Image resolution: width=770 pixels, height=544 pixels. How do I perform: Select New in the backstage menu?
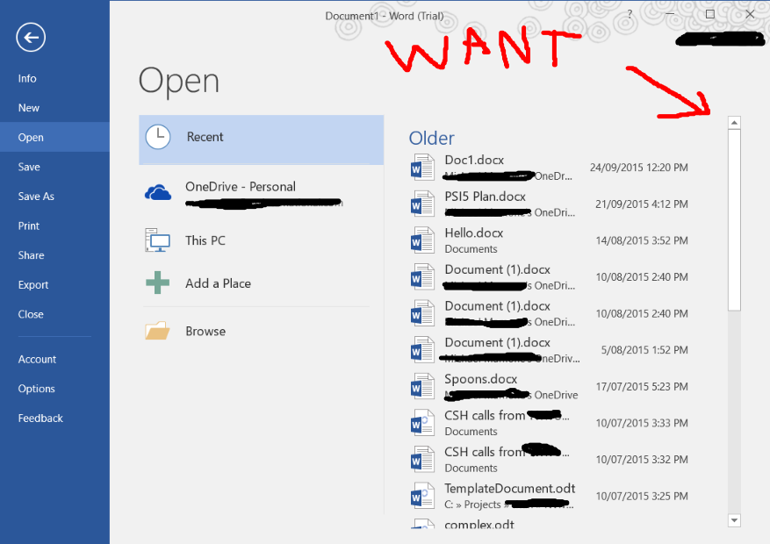[x=54, y=108]
